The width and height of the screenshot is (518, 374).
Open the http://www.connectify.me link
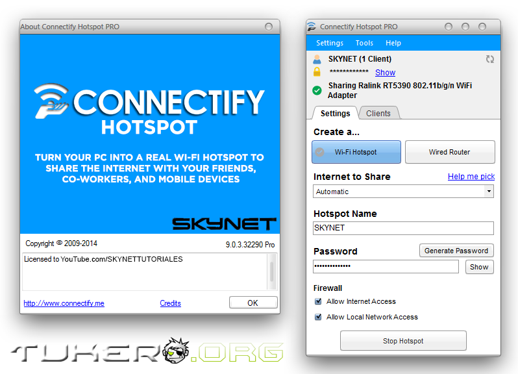(x=64, y=303)
